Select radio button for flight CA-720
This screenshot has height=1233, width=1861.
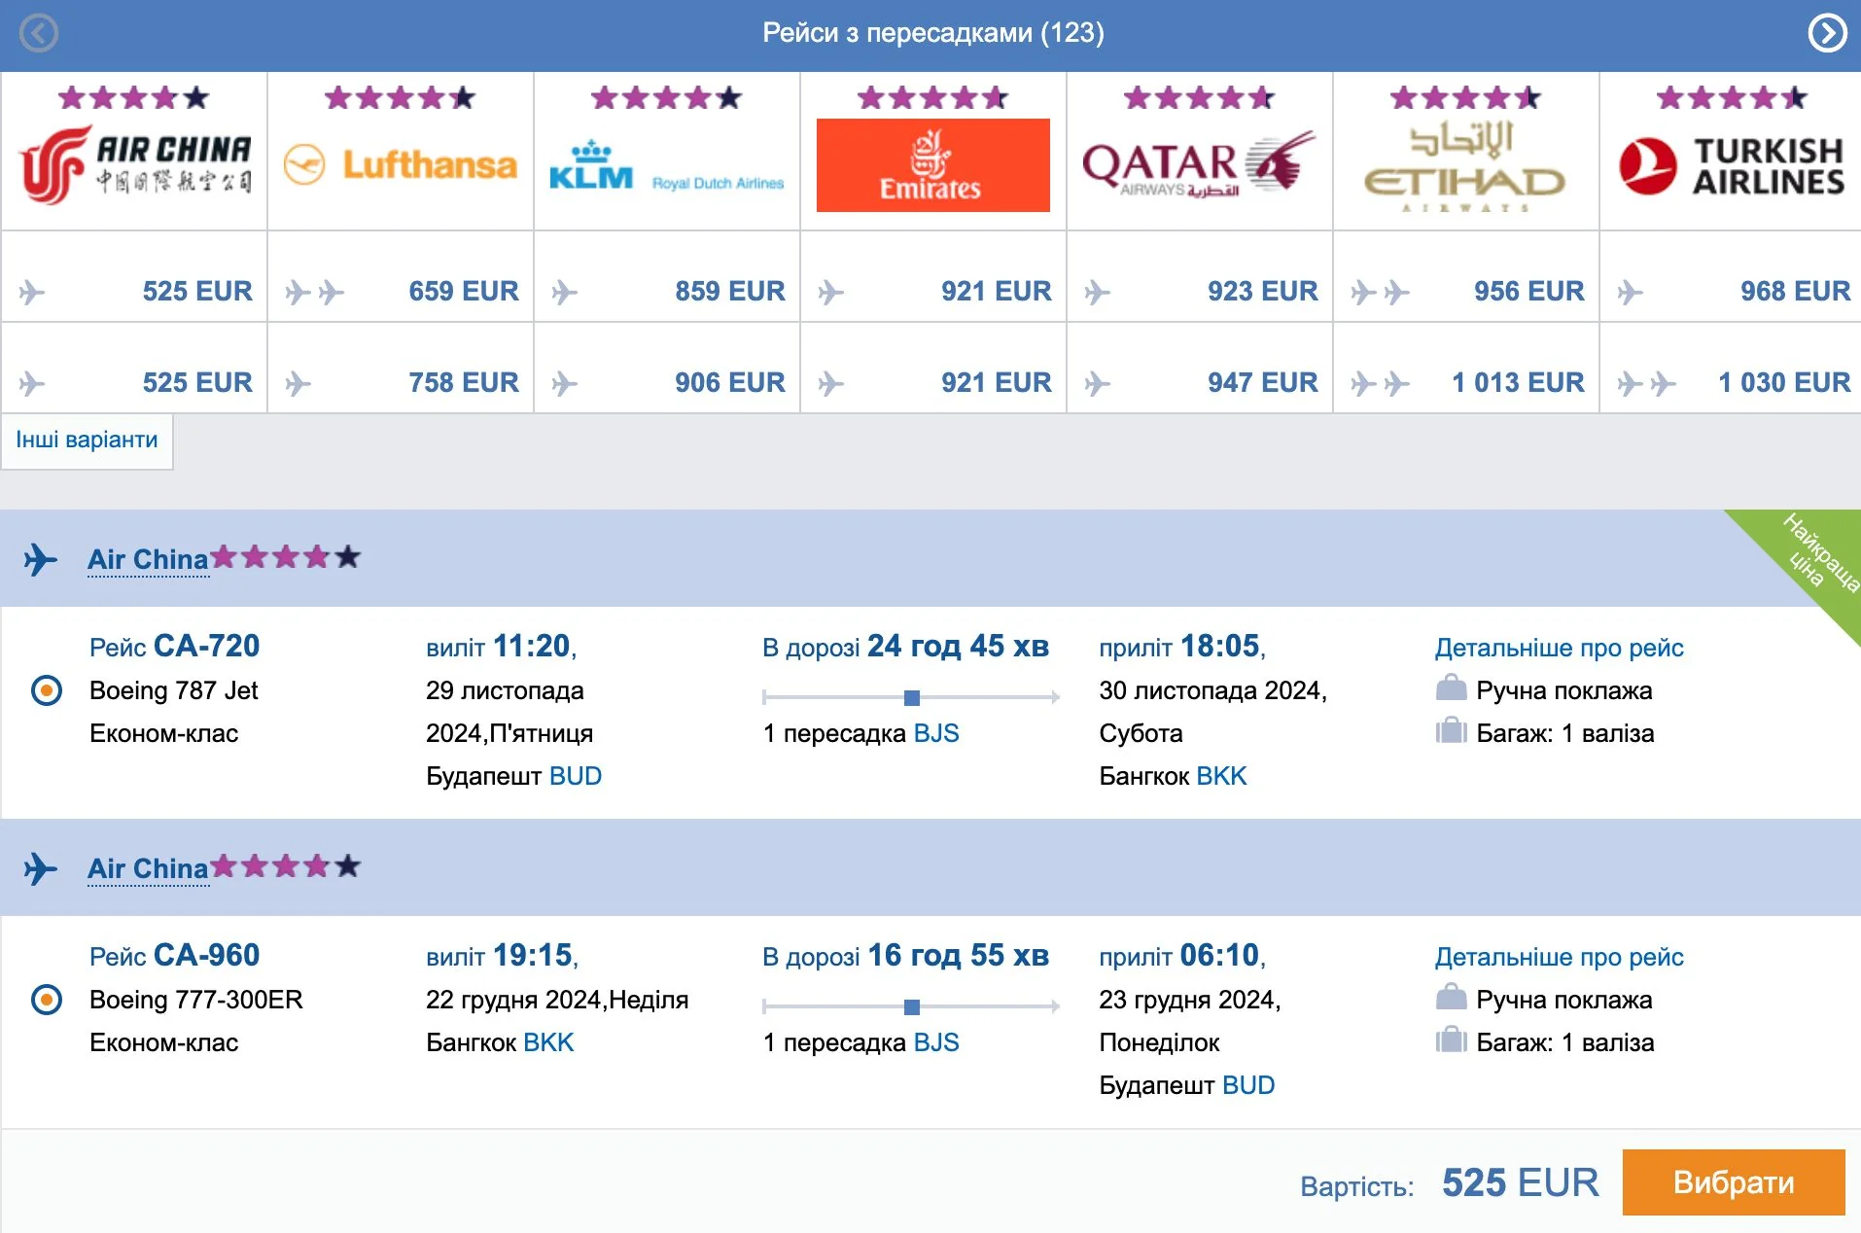click(47, 690)
